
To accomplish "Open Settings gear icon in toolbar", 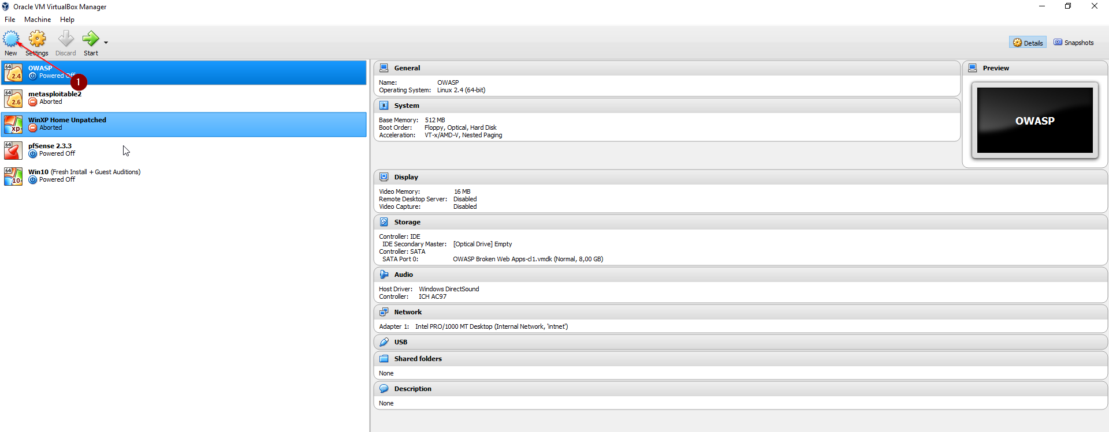I will click(38, 39).
